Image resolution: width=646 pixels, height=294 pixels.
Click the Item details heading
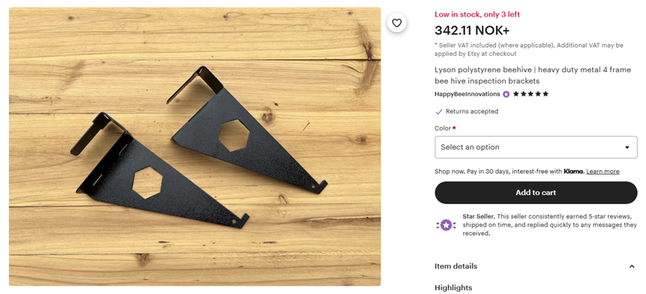tap(456, 266)
